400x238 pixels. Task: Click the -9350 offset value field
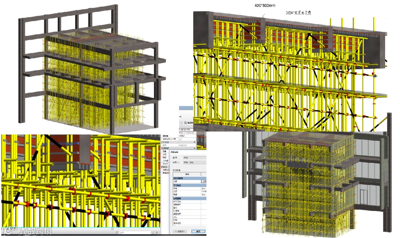(187, 136)
